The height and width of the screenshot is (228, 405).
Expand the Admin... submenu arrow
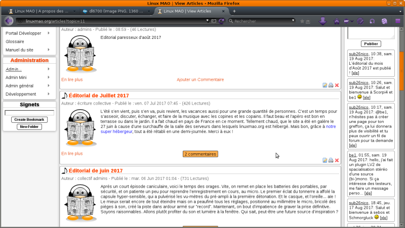[x=49, y=69]
